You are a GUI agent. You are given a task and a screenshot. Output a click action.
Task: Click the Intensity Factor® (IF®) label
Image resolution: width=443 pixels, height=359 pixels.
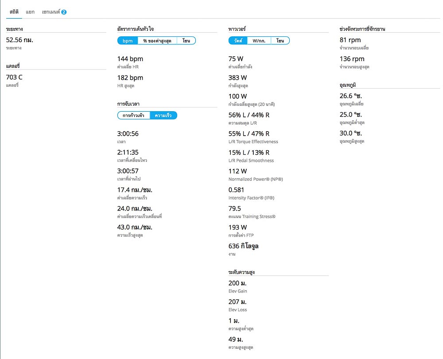251,198
